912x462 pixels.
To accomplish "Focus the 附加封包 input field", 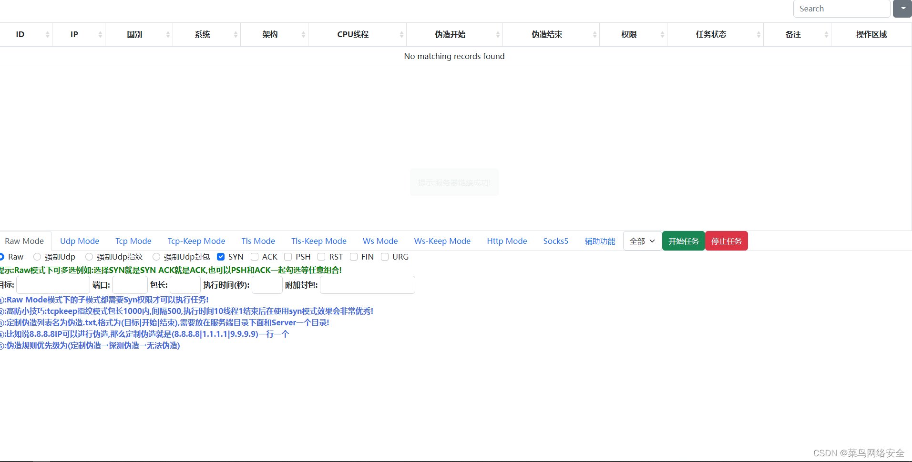I will 368,285.
